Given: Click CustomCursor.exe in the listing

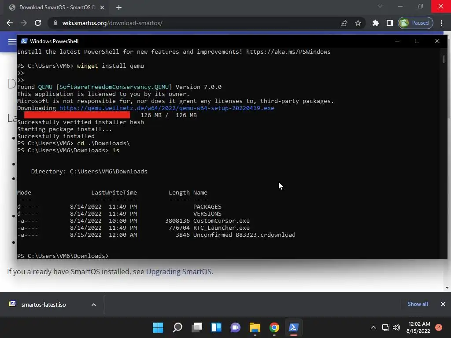Looking at the screenshot, I should [221, 221].
